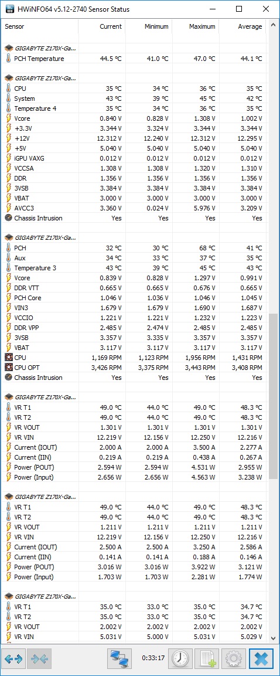Select the Vcore 0.840 V row
280x676 pixels.
click(134, 118)
